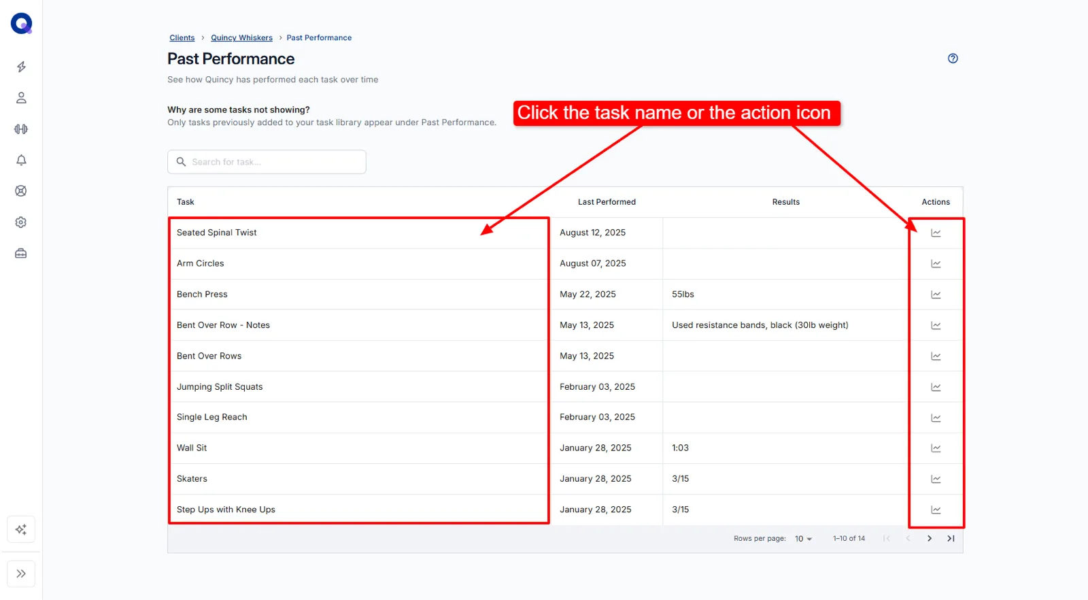Open the lifebuoy support icon

point(21,191)
